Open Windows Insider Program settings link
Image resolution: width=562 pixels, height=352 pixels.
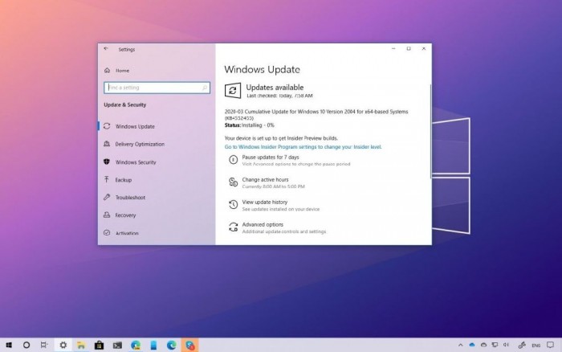303,147
